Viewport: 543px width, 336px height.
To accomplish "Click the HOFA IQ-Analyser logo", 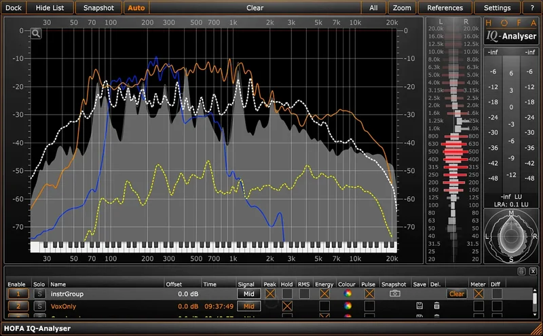I will click(x=511, y=31).
